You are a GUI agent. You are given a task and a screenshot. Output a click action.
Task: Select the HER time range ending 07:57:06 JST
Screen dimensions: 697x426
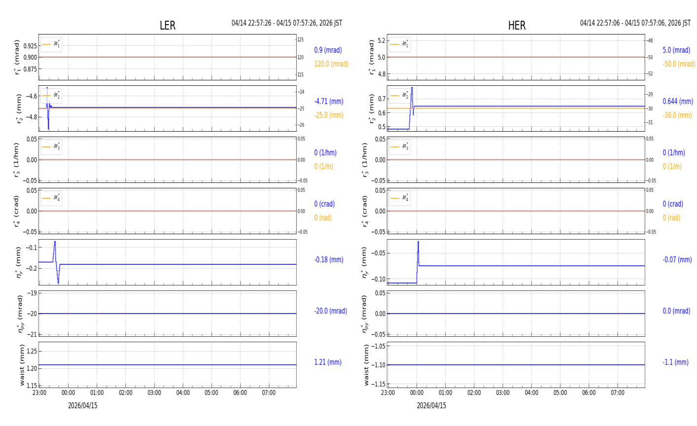635,23
